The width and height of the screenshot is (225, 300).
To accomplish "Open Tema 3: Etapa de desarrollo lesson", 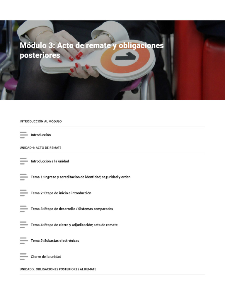I will (72, 209).
